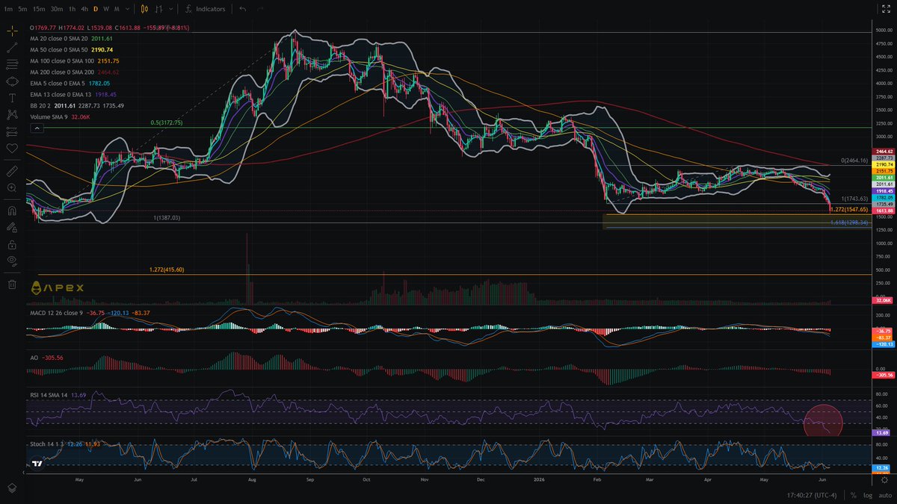Click the AO indicator legend

[46, 358]
